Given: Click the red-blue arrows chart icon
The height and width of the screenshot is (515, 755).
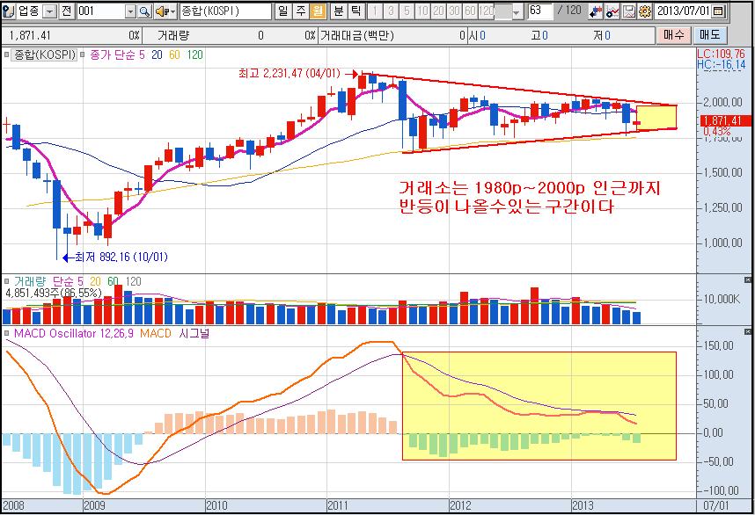Looking at the screenshot, I should [x=596, y=11].
